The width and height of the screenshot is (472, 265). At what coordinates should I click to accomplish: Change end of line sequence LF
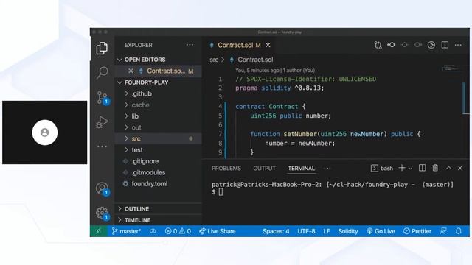[327, 231]
